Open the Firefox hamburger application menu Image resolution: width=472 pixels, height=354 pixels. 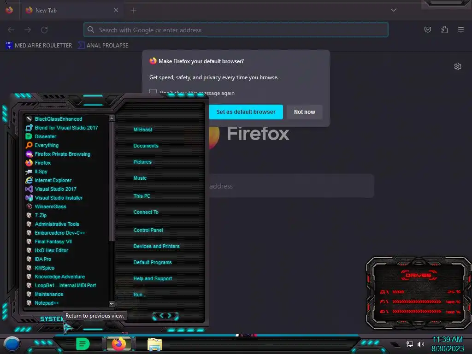tap(461, 29)
